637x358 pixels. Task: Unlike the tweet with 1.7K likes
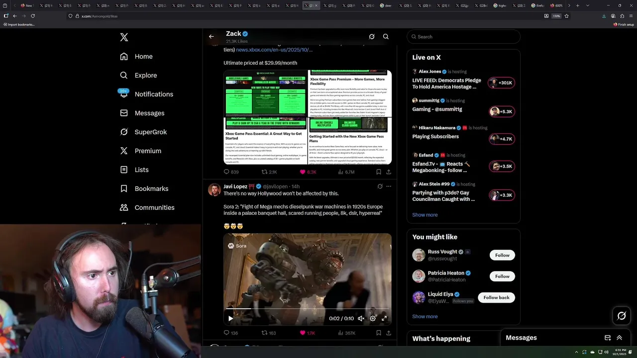click(x=307, y=333)
